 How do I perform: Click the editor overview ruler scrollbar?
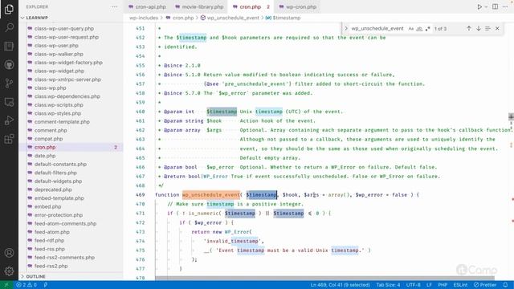point(511,151)
